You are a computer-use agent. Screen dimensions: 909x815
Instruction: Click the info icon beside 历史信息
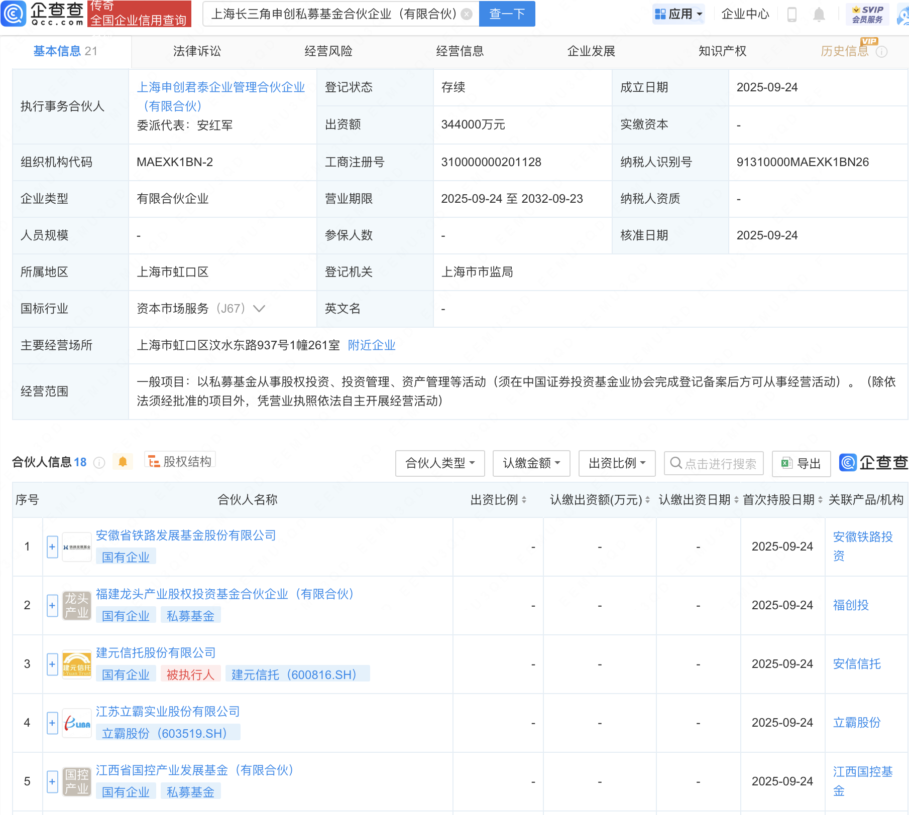[882, 52]
